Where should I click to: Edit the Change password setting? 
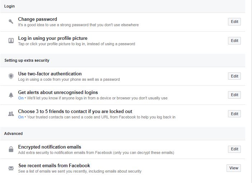[234, 22]
